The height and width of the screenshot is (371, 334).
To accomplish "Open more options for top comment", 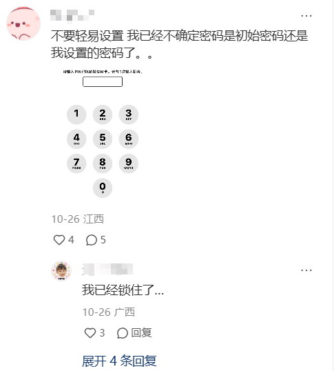I will pos(306,16).
